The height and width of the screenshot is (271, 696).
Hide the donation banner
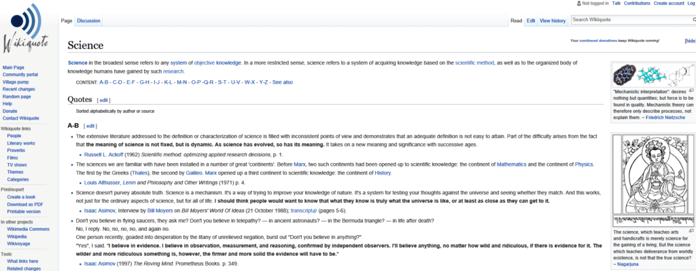(x=691, y=41)
